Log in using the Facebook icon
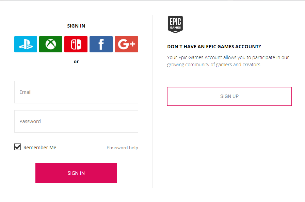This screenshot has height=202, width=305. [x=101, y=44]
